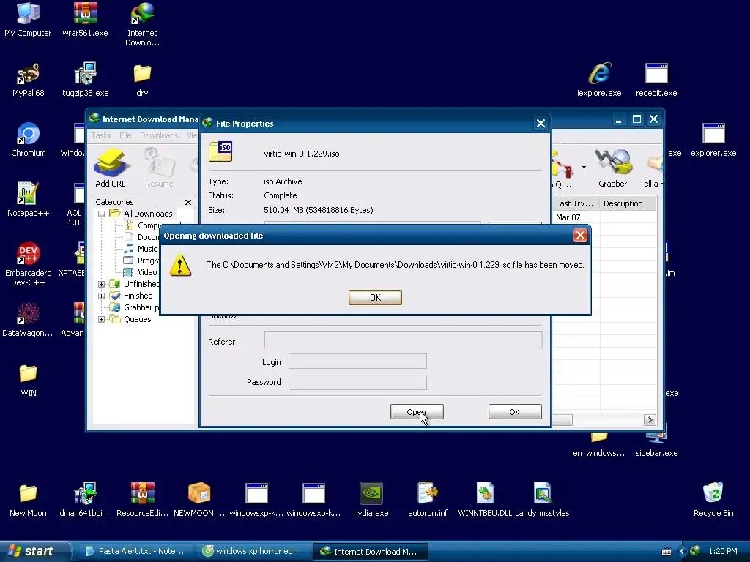Click Add URL toolbar icon in IDM
The width and height of the screenshot is (750, 562).
[x=111, y=168]
